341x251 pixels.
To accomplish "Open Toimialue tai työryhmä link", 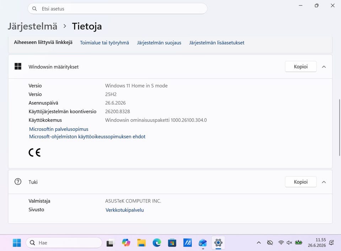I will [x=104, y=43].
